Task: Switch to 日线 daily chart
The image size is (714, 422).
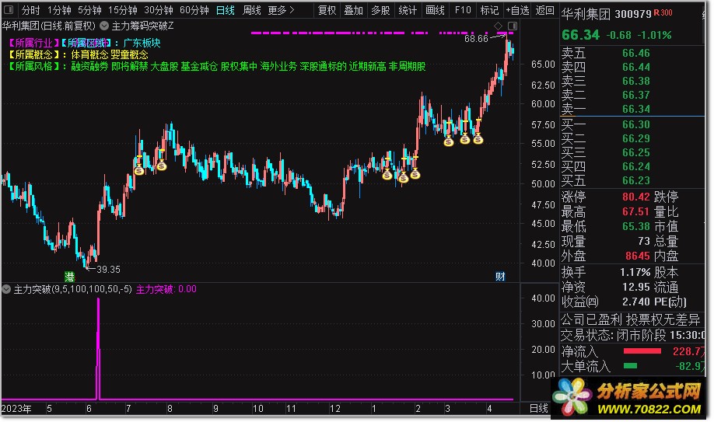Action: pos(226,10)
